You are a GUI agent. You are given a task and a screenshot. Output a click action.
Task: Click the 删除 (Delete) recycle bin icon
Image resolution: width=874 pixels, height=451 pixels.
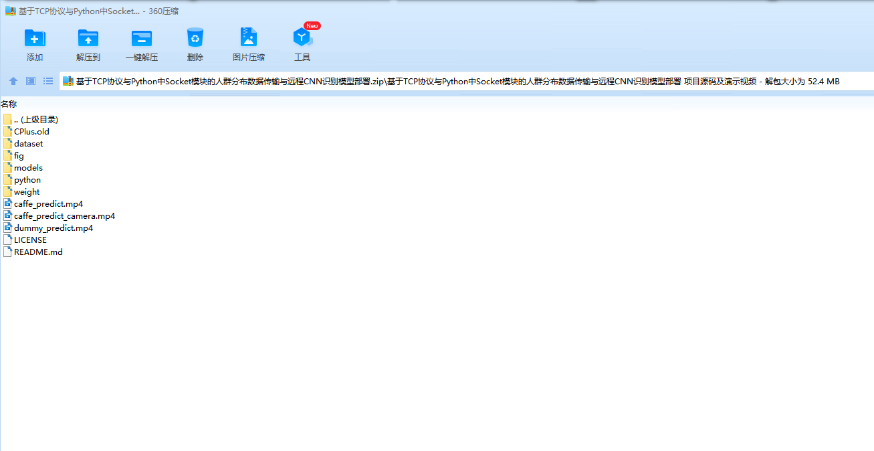click(195, 37)
